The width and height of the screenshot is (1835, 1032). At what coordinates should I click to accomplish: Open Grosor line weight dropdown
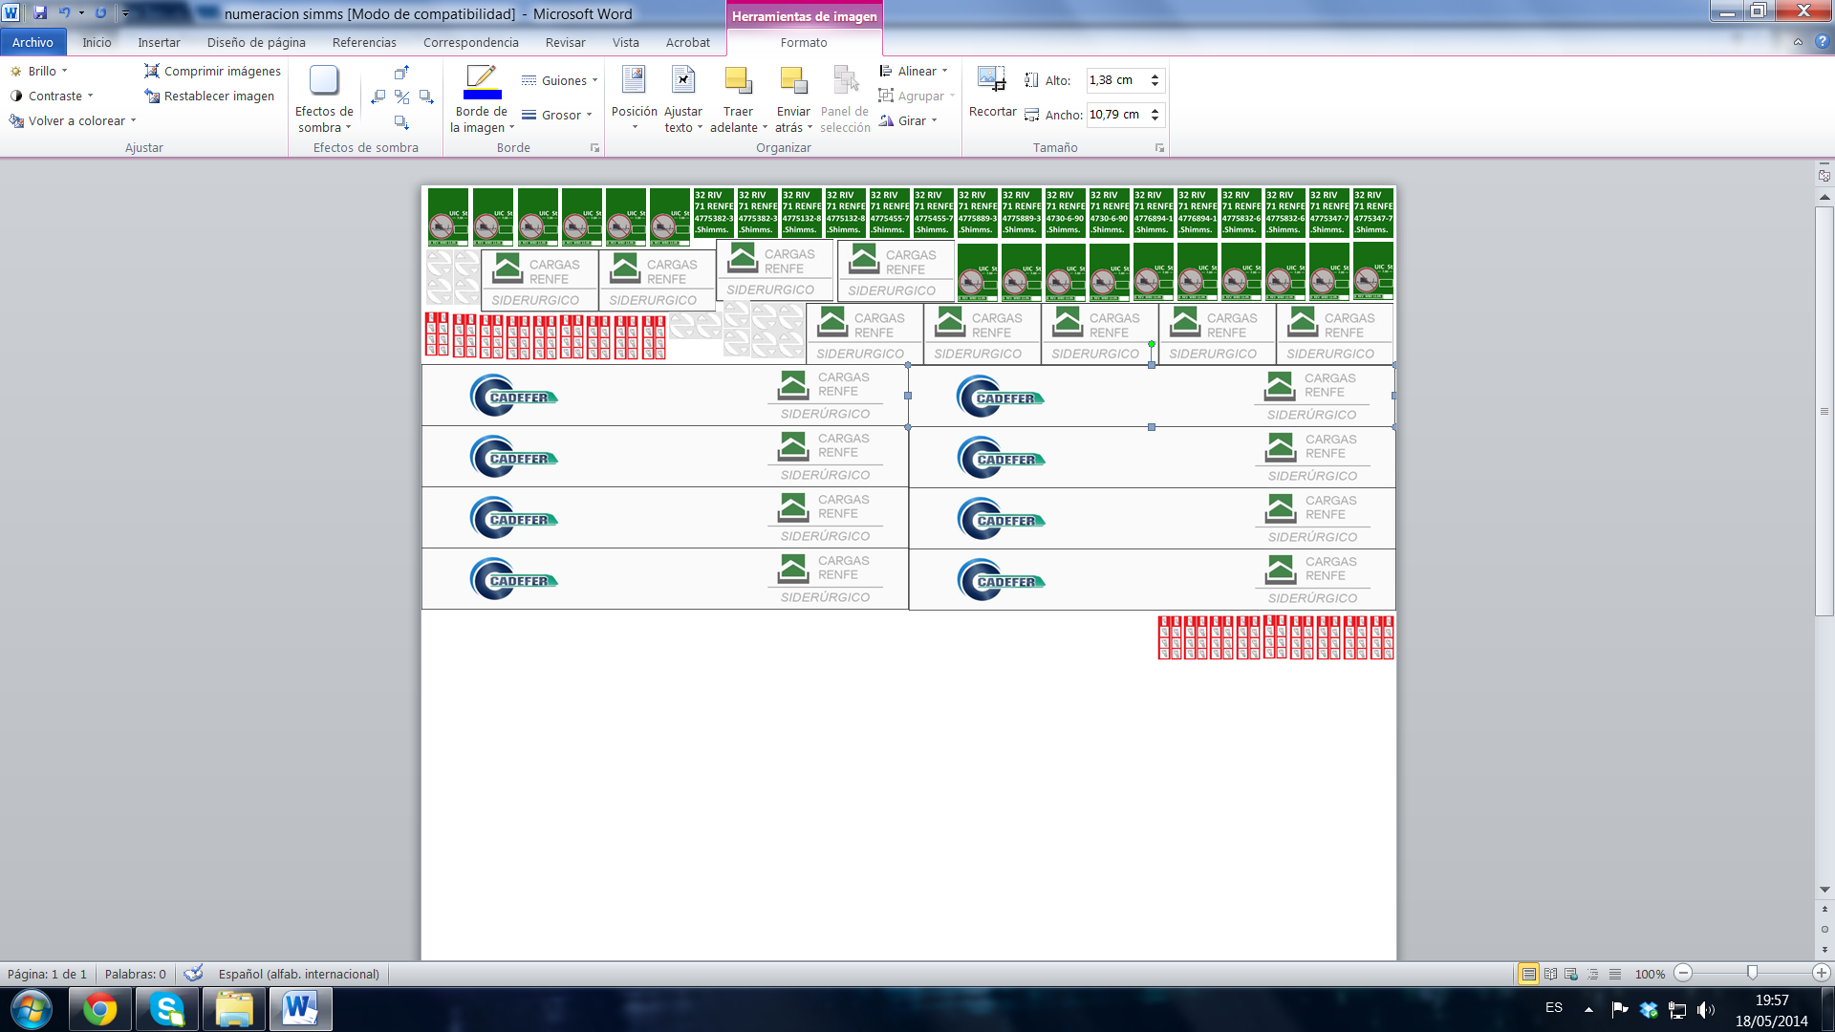[x=557, y=115]
